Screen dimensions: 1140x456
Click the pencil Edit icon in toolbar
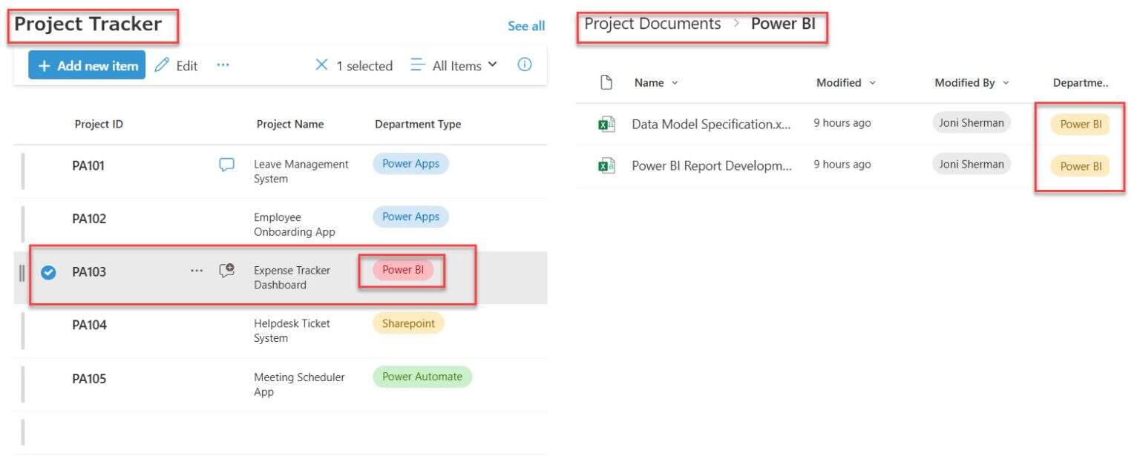(x=163, y=65)
